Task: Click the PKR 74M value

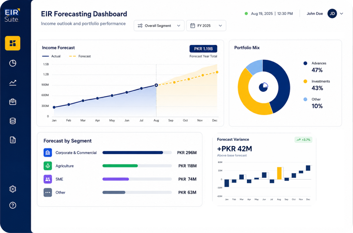Action: pos(187,179)
